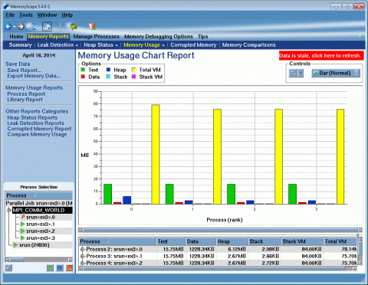Screen dimensions: 368x285
Task: Click the green Go process control button
Action: pyautogui.click(x=50, y=268)
